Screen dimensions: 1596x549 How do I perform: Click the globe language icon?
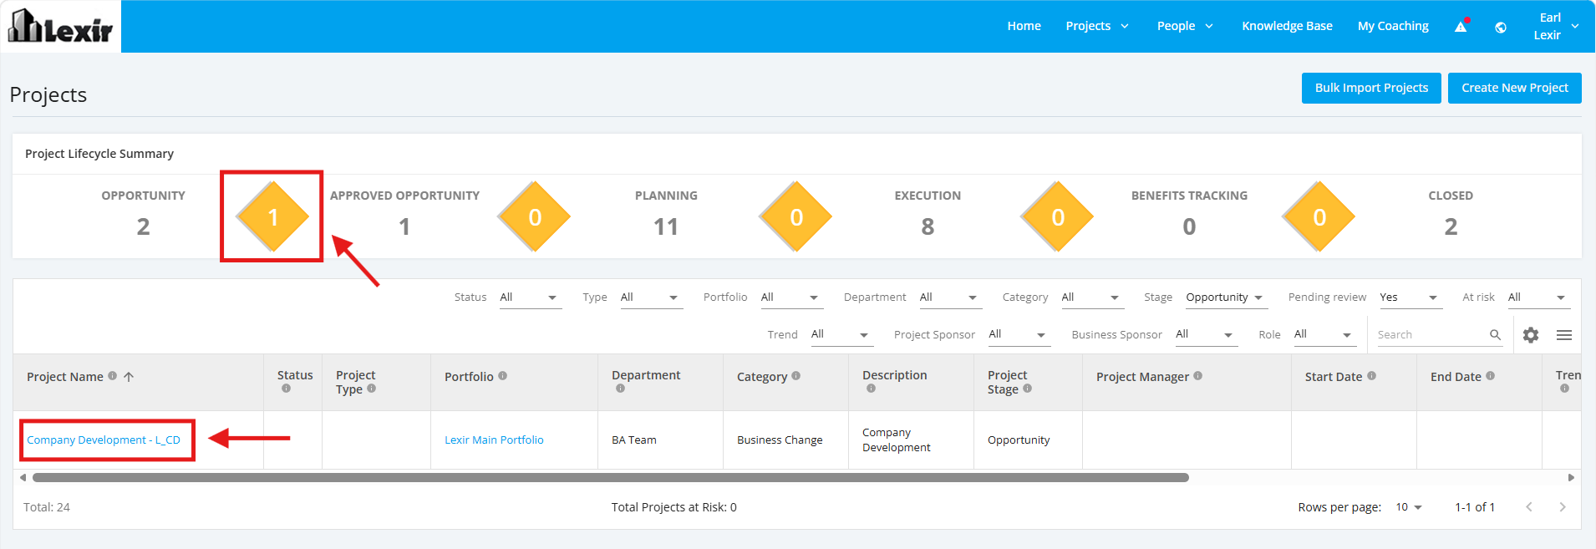(x=1501, y=28)
